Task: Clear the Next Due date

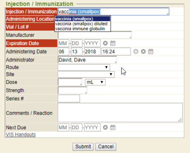Action: pyautogui.click(x=105, y=128)
